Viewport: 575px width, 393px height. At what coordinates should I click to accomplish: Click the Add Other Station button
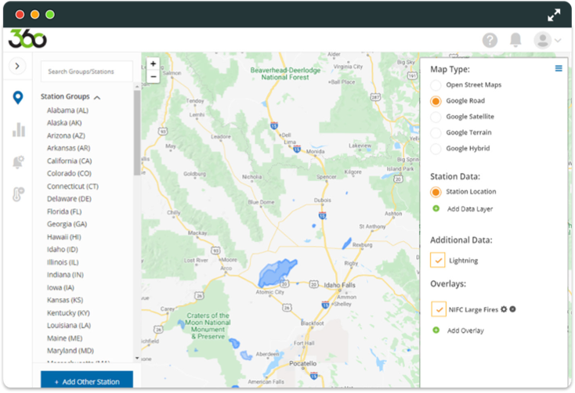(87, 381)
